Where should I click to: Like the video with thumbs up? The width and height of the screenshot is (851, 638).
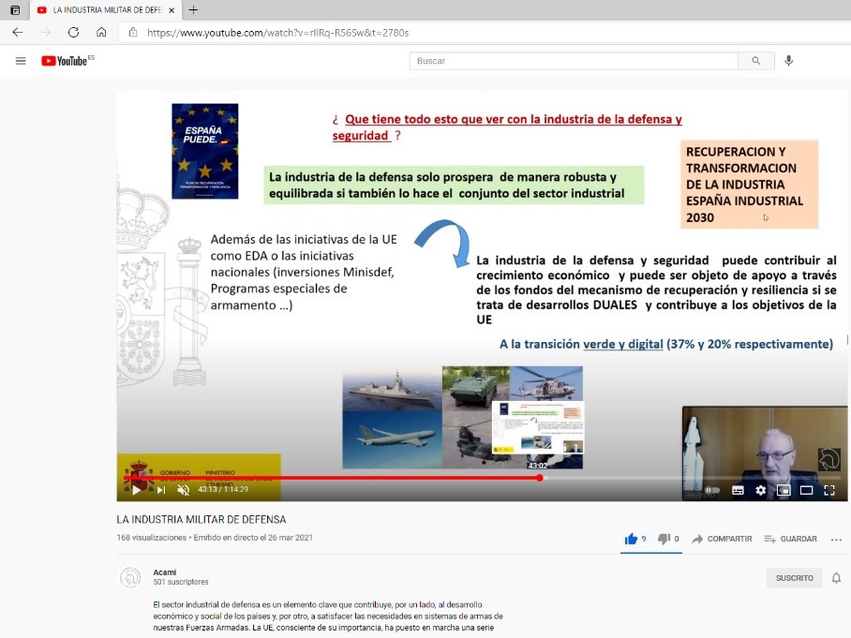coord(635,539)
